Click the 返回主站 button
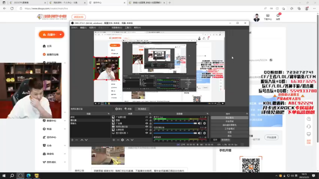Screen dimensions: 319x179 click(79, 17)
